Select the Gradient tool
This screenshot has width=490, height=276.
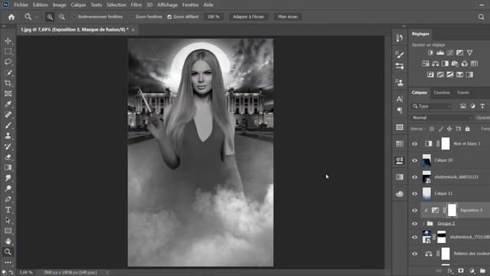pos(8,167)
